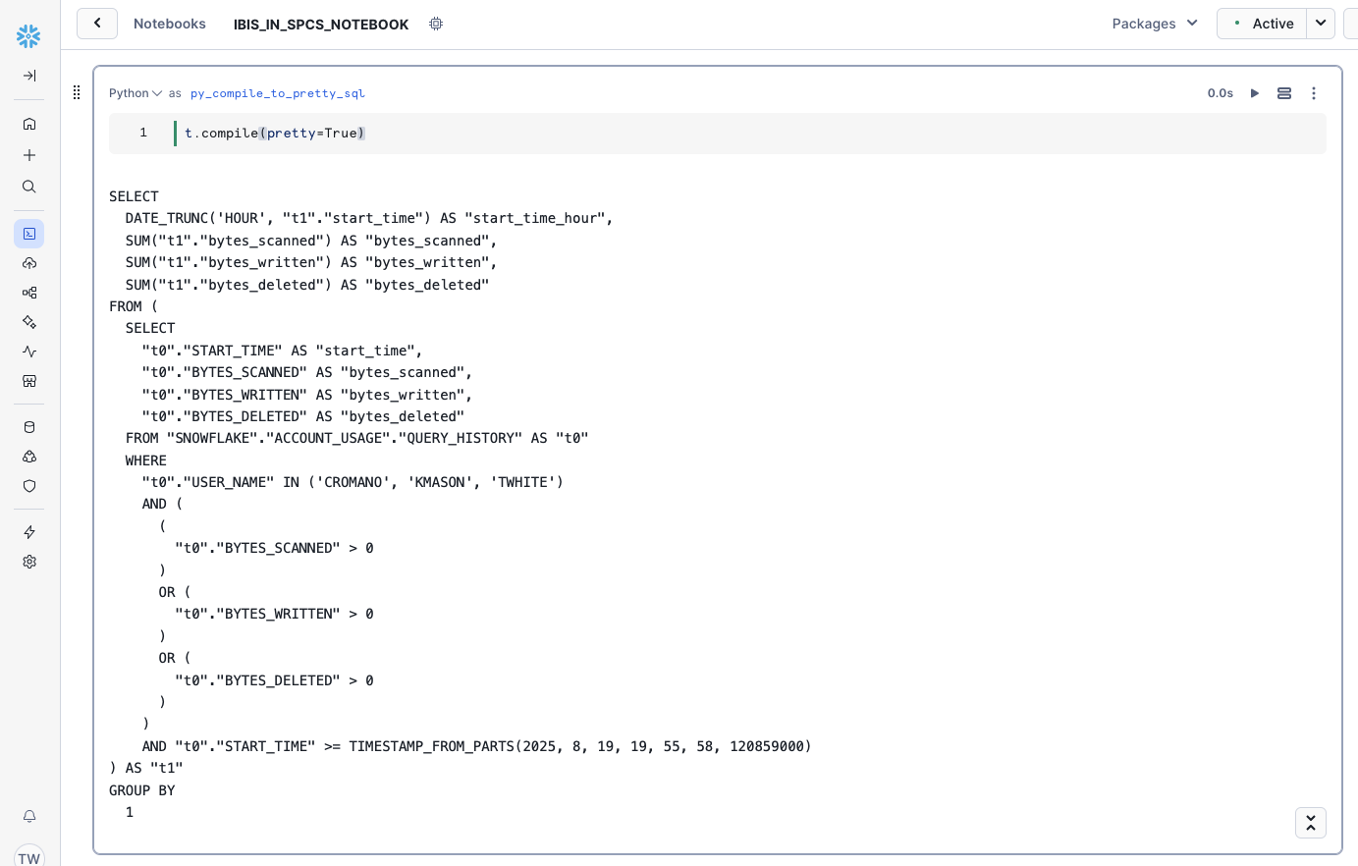Open the Home icon in sidebar
The image size is (1358, 866).
point(29,124)
